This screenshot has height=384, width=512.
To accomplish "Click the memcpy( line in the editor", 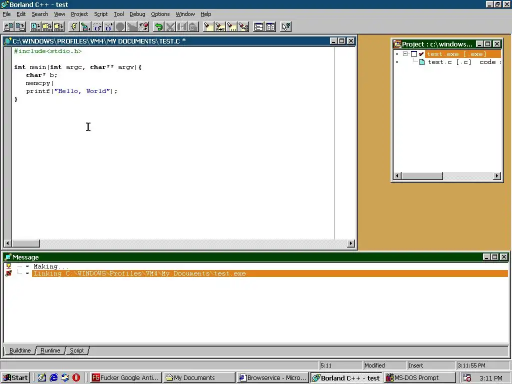I will [40, 83].
